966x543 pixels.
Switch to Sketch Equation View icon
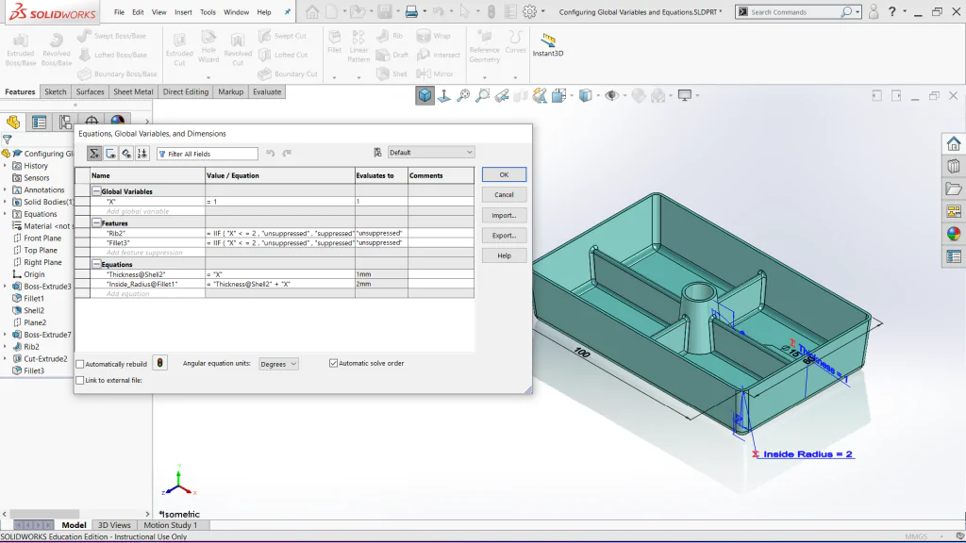(x=110, y=154)
